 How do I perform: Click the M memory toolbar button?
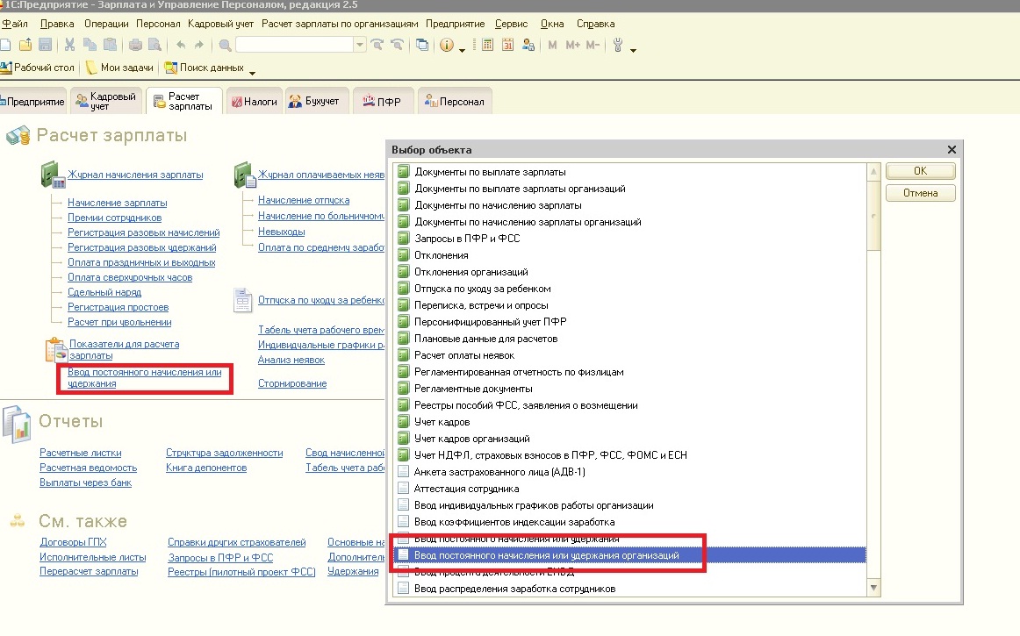[x=552, y=45]
